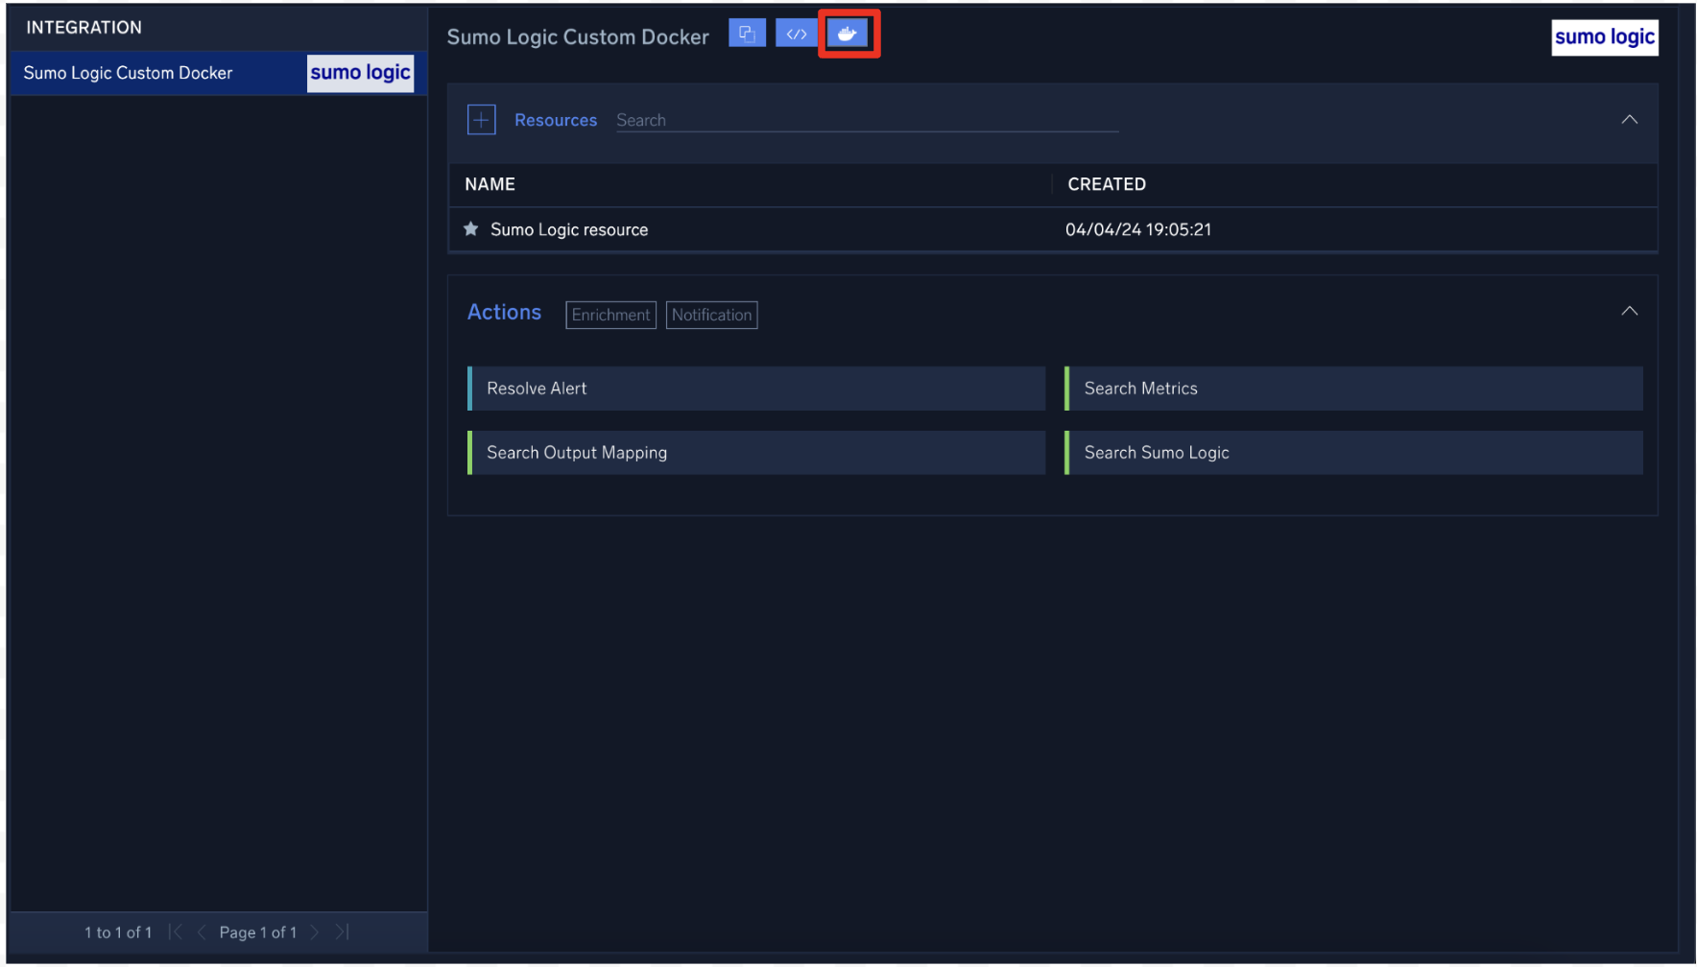
Task: Open the code view with the </> icon
Action: point(797,33)
